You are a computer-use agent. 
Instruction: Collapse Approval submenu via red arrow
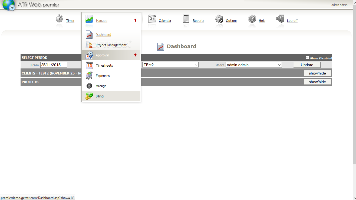point(136,55)
